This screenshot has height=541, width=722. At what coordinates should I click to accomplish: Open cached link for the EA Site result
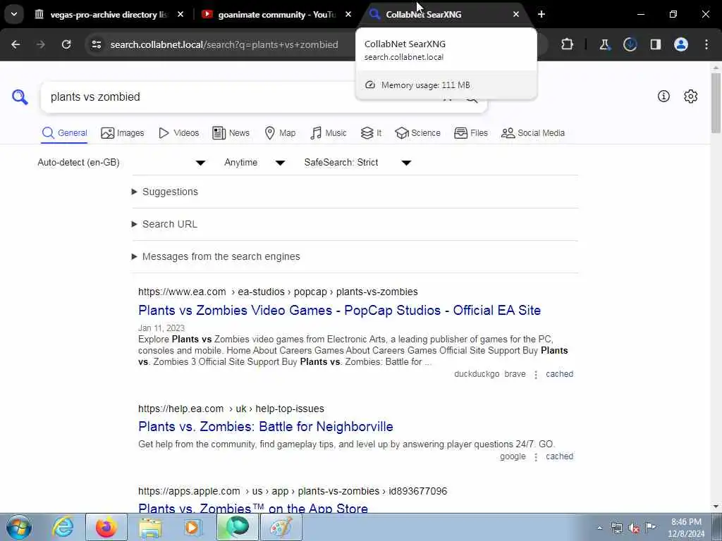click(x=559, y=374)
